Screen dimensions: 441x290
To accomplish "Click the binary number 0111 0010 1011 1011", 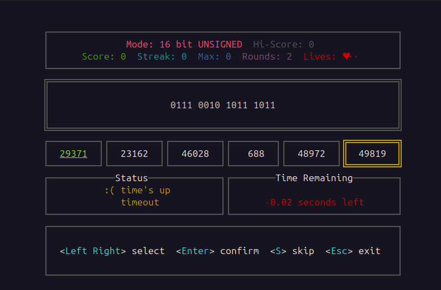I will (x=222, y=105).
